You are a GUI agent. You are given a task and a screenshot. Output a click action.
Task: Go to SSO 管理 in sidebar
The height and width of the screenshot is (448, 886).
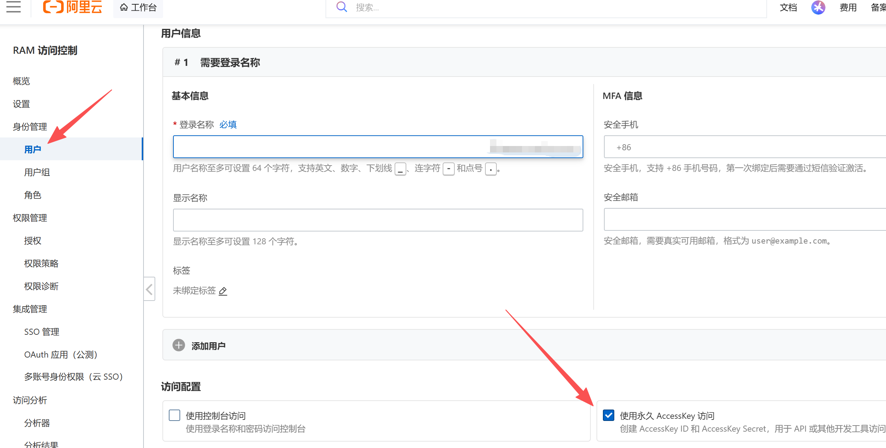tap(42, 332)
